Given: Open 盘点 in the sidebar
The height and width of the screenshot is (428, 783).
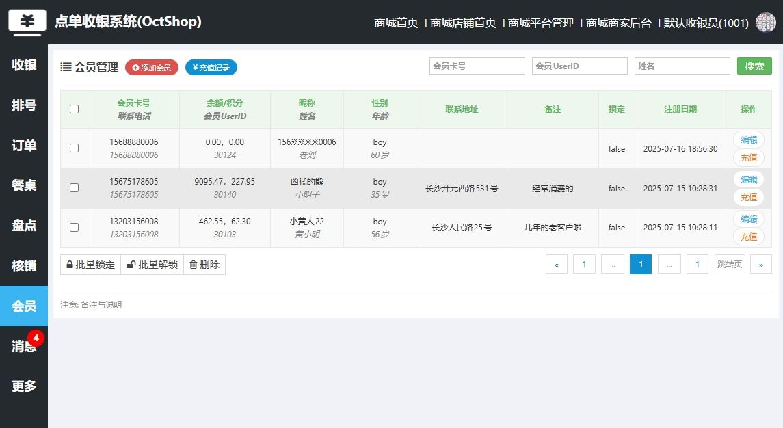Looking at the screenshot, I should coord(24,226).
